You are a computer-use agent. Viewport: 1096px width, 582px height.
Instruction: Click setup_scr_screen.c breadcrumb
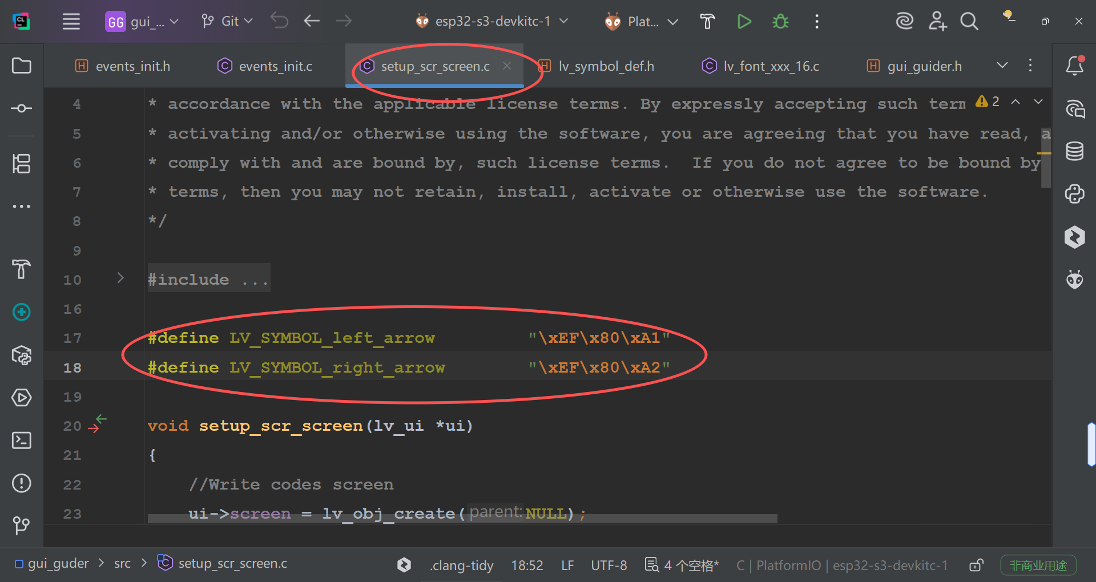pos(223,564)
